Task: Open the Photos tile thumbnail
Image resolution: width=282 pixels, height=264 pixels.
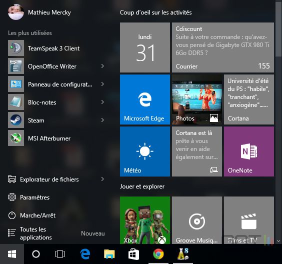Action: click(197, 99)
